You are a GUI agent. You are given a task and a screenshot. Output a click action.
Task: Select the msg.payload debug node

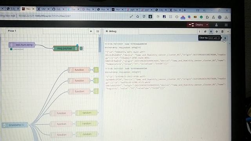point(66,49)
